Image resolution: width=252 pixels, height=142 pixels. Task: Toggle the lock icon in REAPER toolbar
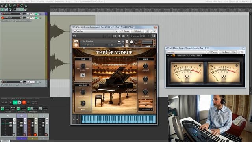pos(25,10)
